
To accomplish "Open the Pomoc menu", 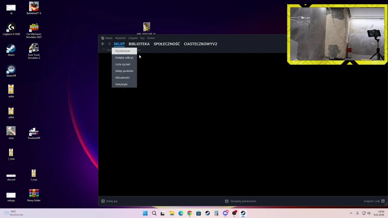I will tap(151, 38).
